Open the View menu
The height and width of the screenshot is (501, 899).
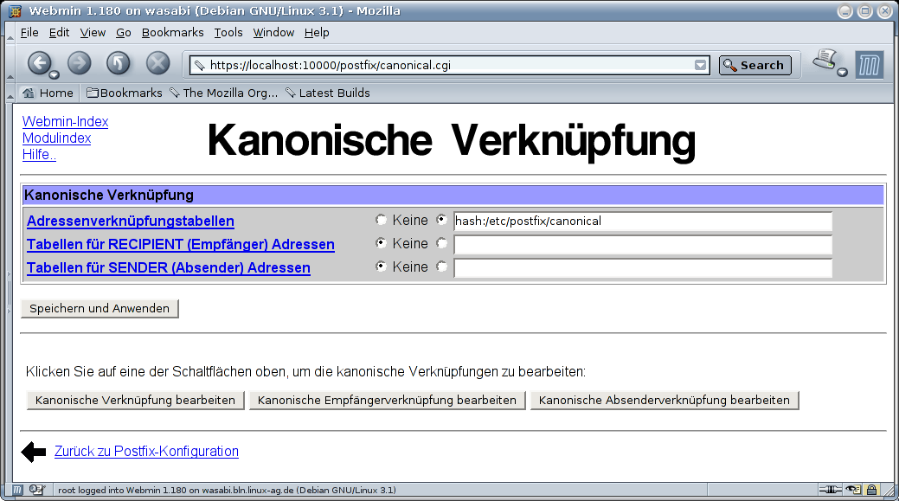click(93, 33)
